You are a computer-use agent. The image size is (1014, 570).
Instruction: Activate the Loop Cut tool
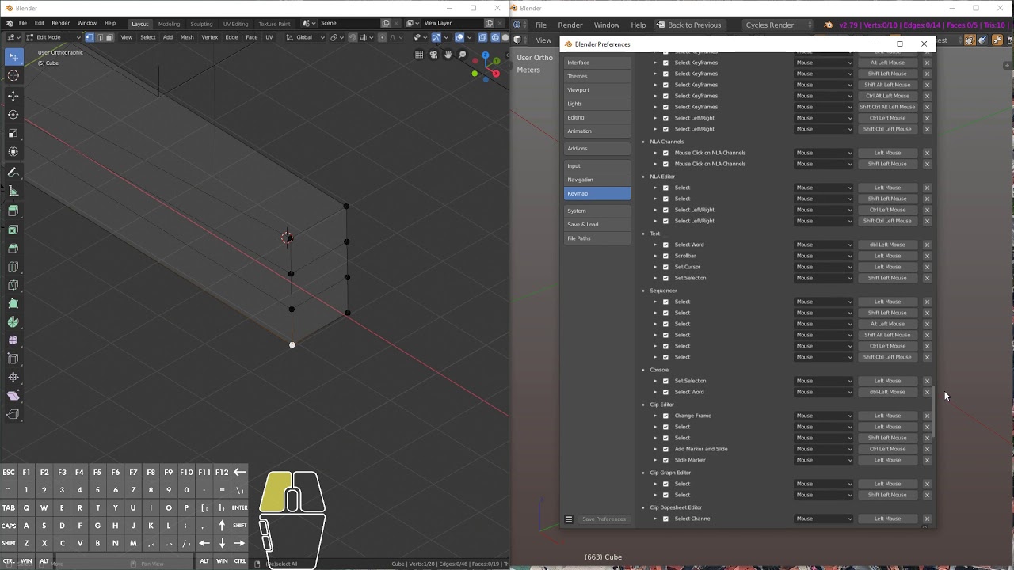pos(13,267)
